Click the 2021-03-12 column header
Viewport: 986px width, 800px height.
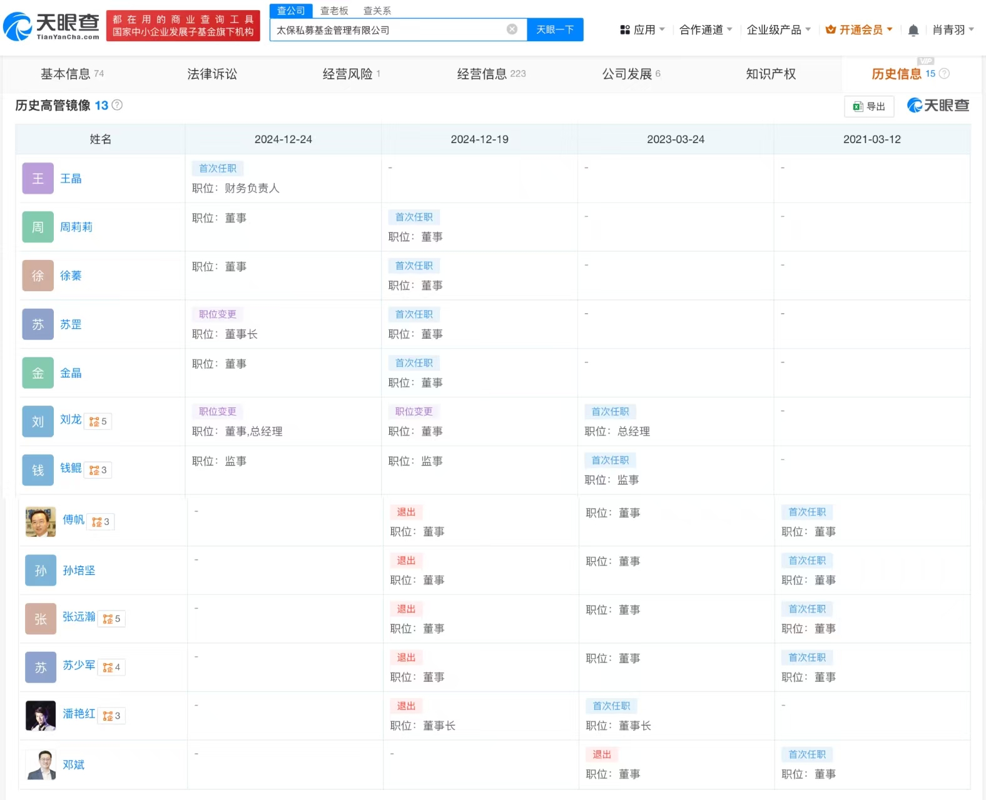point(872,139)
